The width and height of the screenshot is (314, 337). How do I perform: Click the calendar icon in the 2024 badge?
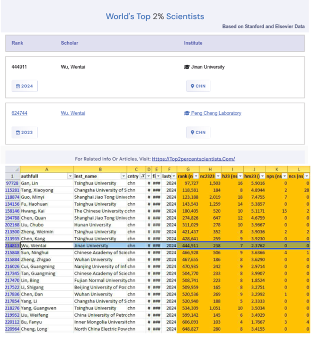click(18, 86)
